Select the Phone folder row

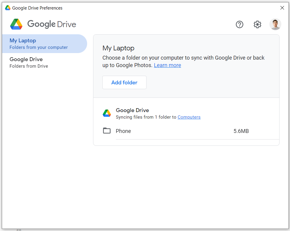point(191,131)
